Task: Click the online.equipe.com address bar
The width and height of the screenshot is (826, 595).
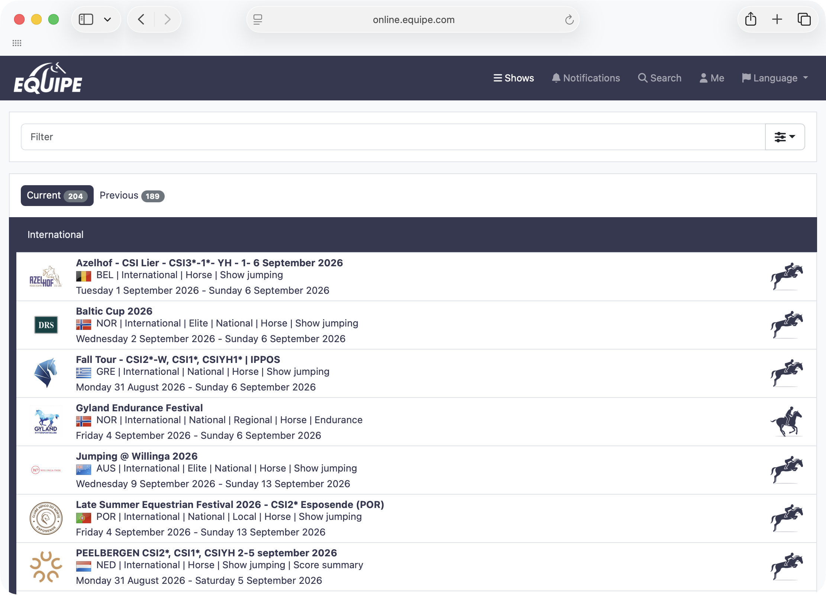Action: (x=413, y=19)
